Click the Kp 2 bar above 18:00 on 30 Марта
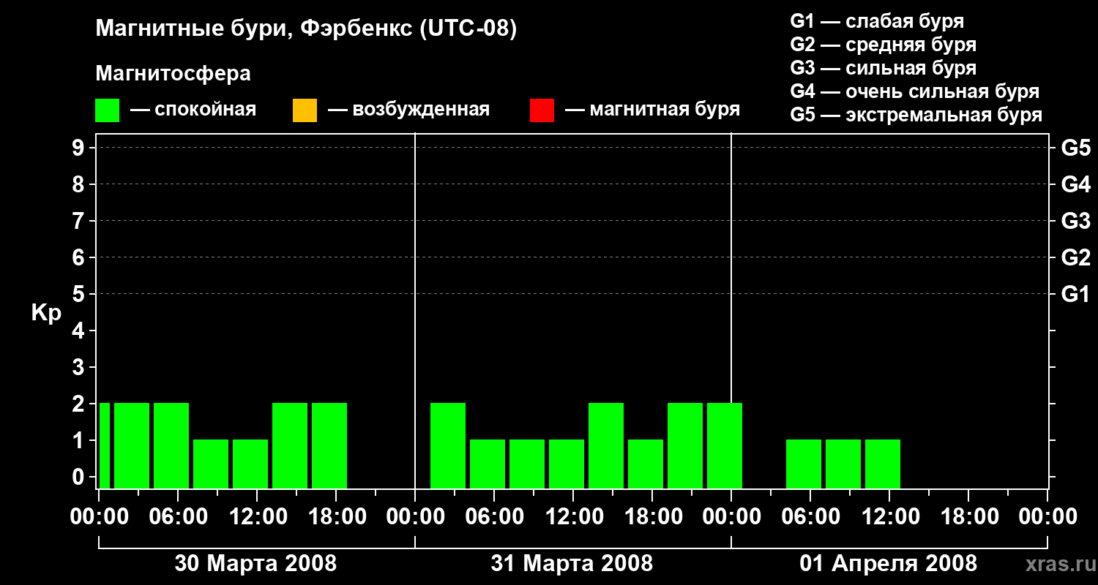The height and width of the screenshot is (585, 1098). pos(329,445)
